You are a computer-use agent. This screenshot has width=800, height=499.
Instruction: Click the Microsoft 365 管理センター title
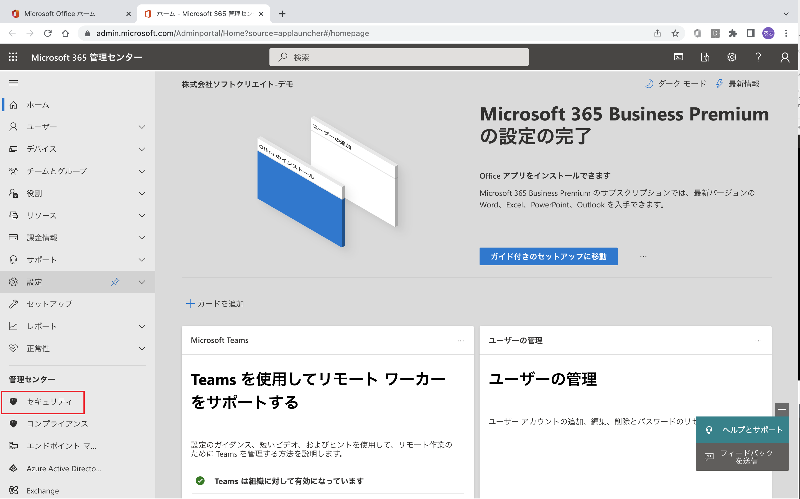(86, 57)
